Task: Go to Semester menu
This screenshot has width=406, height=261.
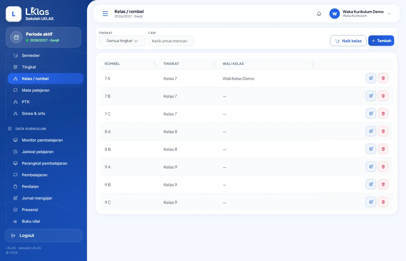Action: (x=46, y=55)
